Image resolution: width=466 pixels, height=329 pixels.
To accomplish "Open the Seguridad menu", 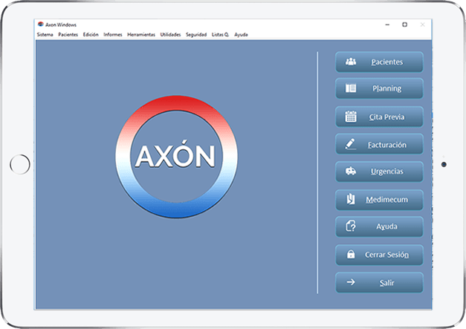I will click(x=196, y=34).
